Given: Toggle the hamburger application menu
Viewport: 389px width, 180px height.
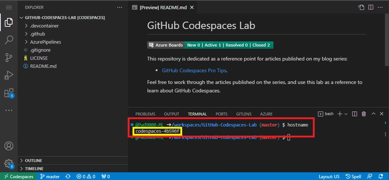Looking at the screenshot, I should point(9,7).
